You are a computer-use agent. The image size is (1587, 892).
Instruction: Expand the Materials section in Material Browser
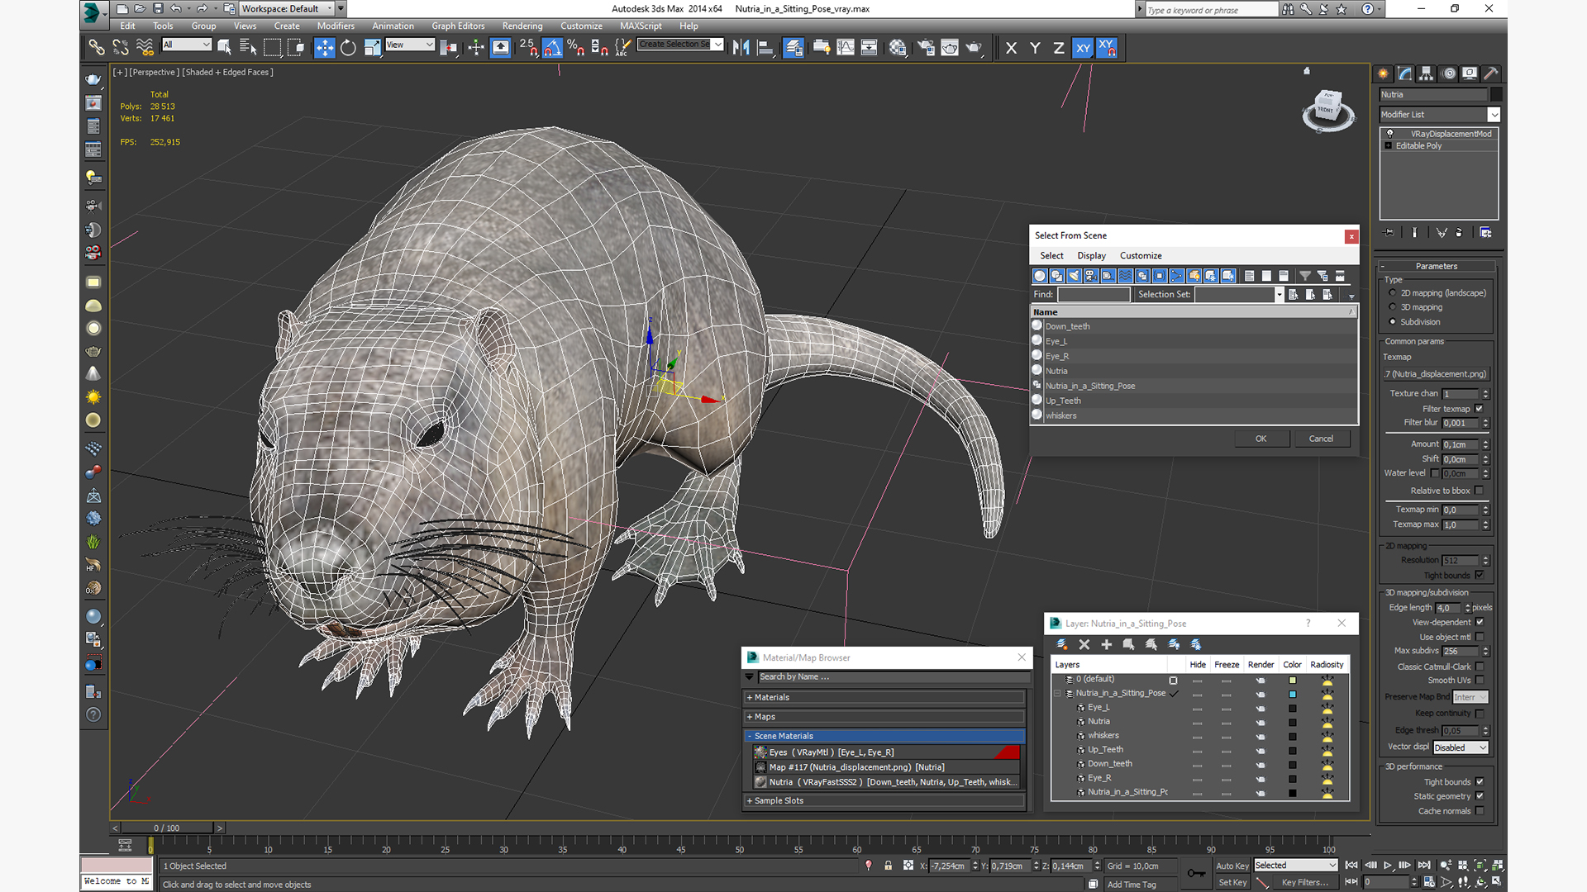pos(884,698)
